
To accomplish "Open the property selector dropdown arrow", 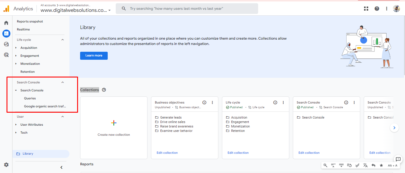I will pos(109,10).
